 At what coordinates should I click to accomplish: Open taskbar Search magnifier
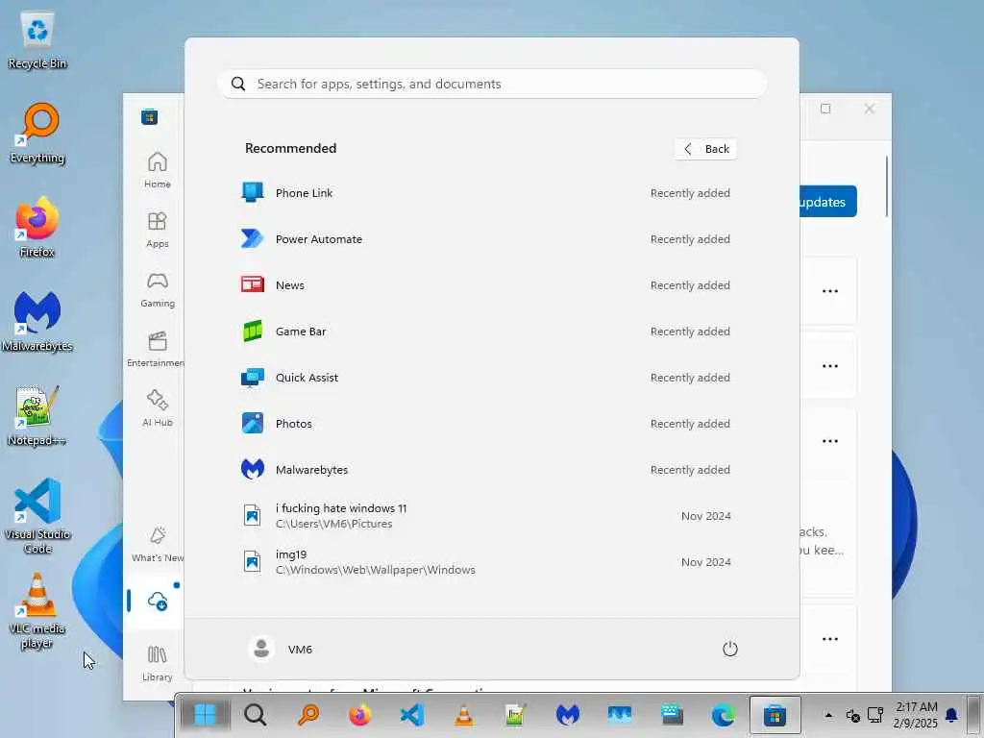pyautogui.click(x=256, y=715)
